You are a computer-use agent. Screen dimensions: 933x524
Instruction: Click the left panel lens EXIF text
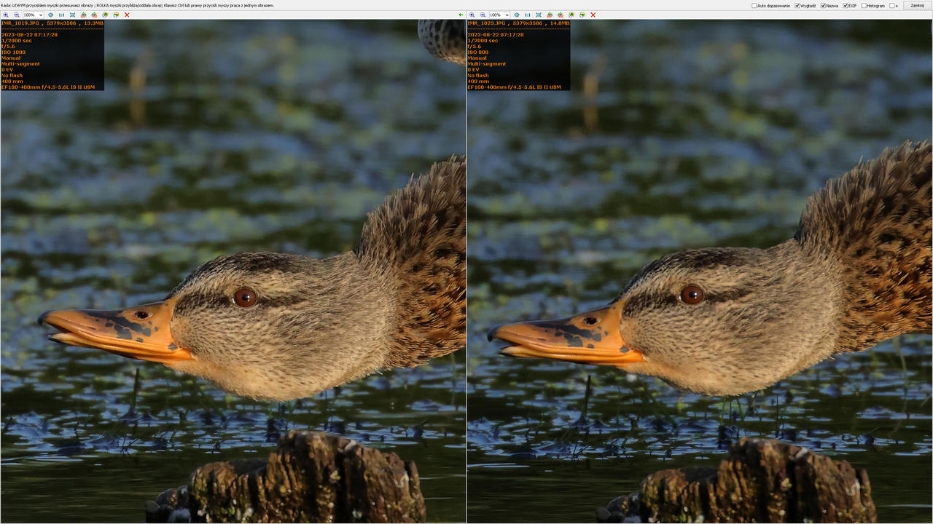click(48, 87)
